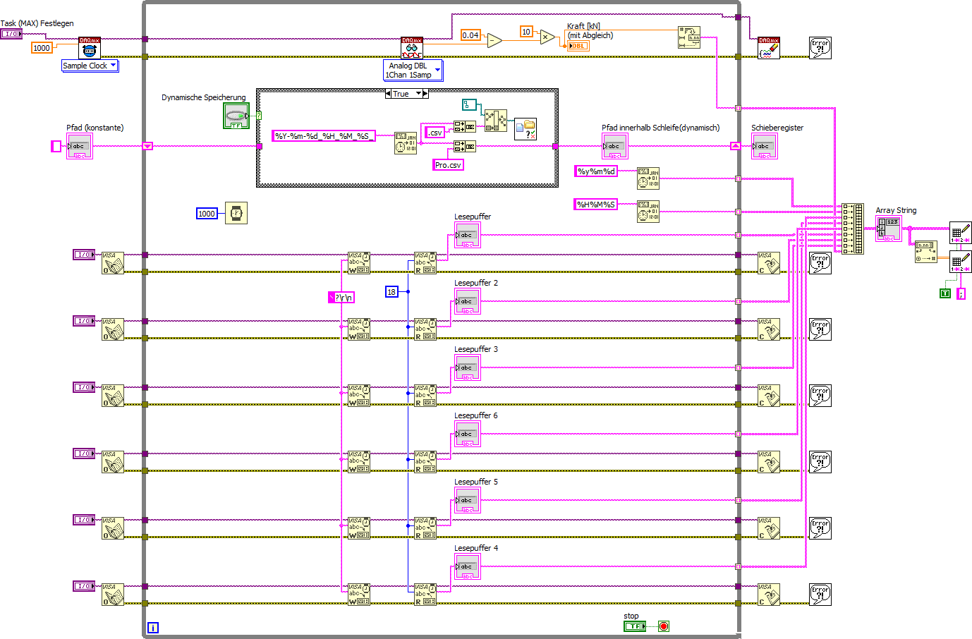
Task: Select the DAQmx Timing node
Action: 90,48
